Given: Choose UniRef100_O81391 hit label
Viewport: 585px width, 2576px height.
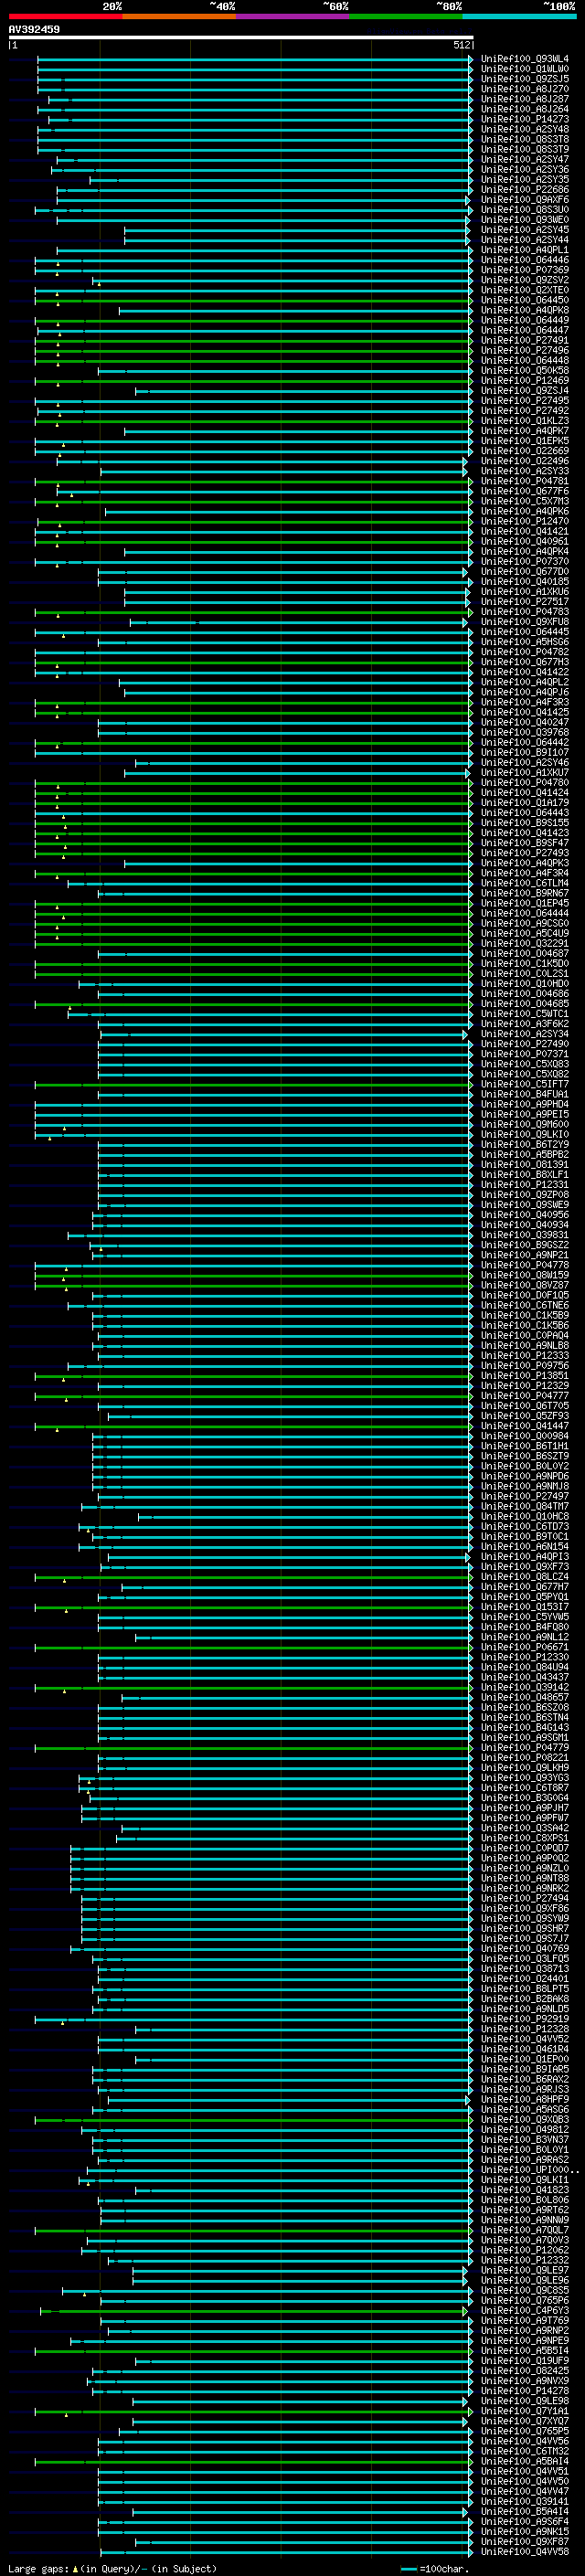Looking at the screenshot, I should 525,1164.
